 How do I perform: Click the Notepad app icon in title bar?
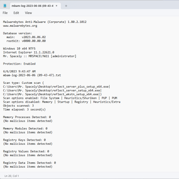5,6
